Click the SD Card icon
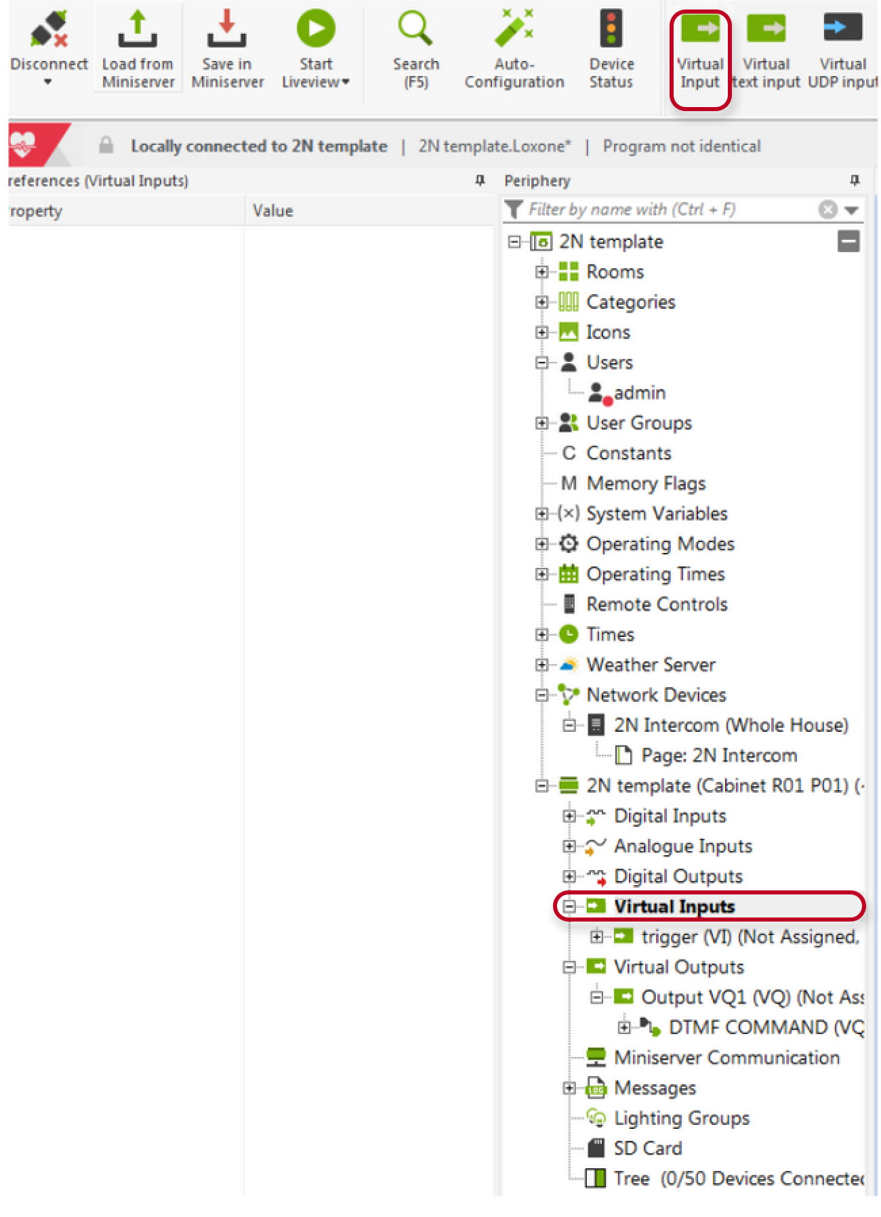Image resolution: width=881 pixels, height=1217 pixels. click(x=596, y=1148)
